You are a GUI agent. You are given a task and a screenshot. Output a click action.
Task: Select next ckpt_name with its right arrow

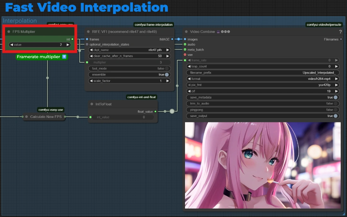click(x=168, y=50)
